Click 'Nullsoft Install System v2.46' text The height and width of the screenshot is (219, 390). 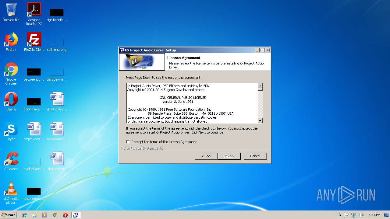142,148
